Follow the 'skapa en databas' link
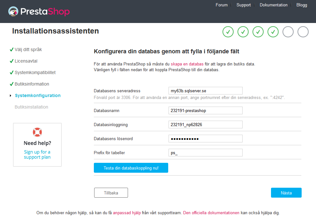The height and width of the screenshot is (219, 316). 187,64
